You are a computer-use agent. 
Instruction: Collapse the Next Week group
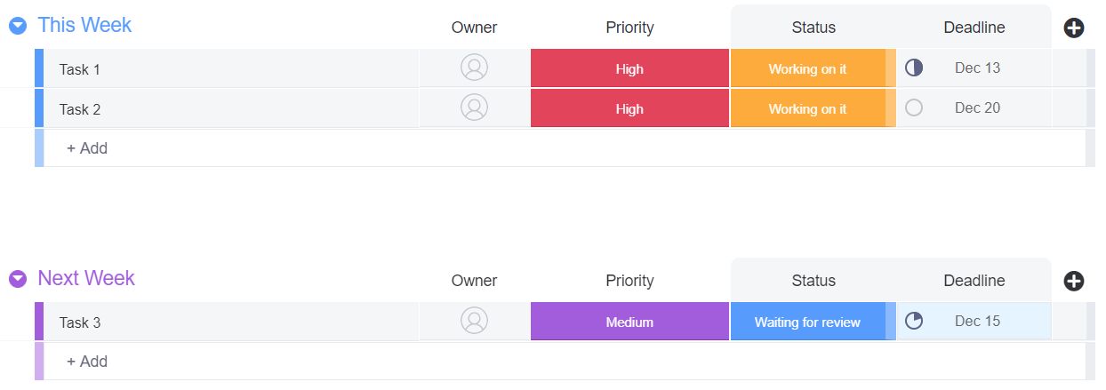[x=18, y=280]
